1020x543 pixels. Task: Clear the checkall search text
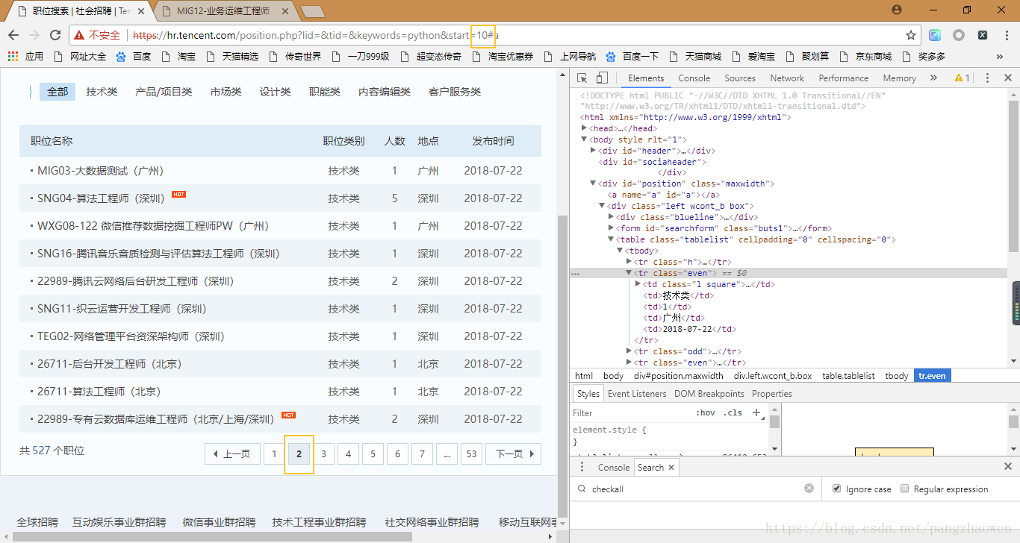[809, 489]
